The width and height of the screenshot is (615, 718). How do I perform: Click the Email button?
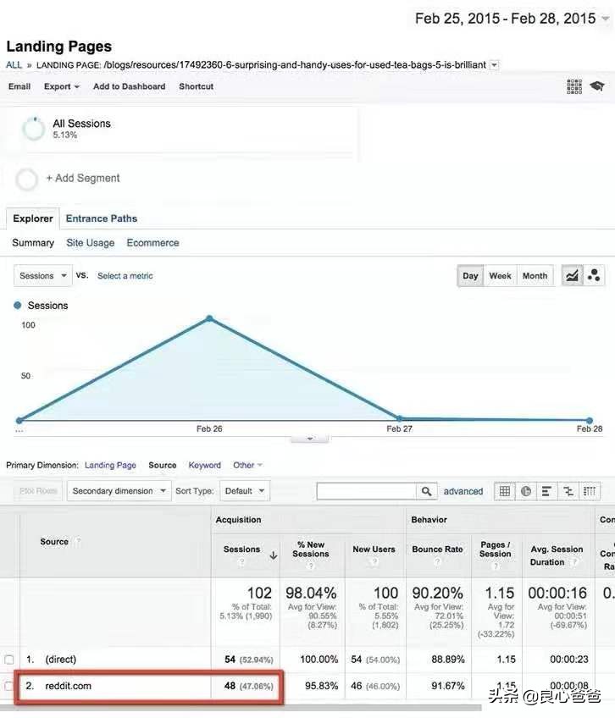pyautogui.click(x=19, y=86)
